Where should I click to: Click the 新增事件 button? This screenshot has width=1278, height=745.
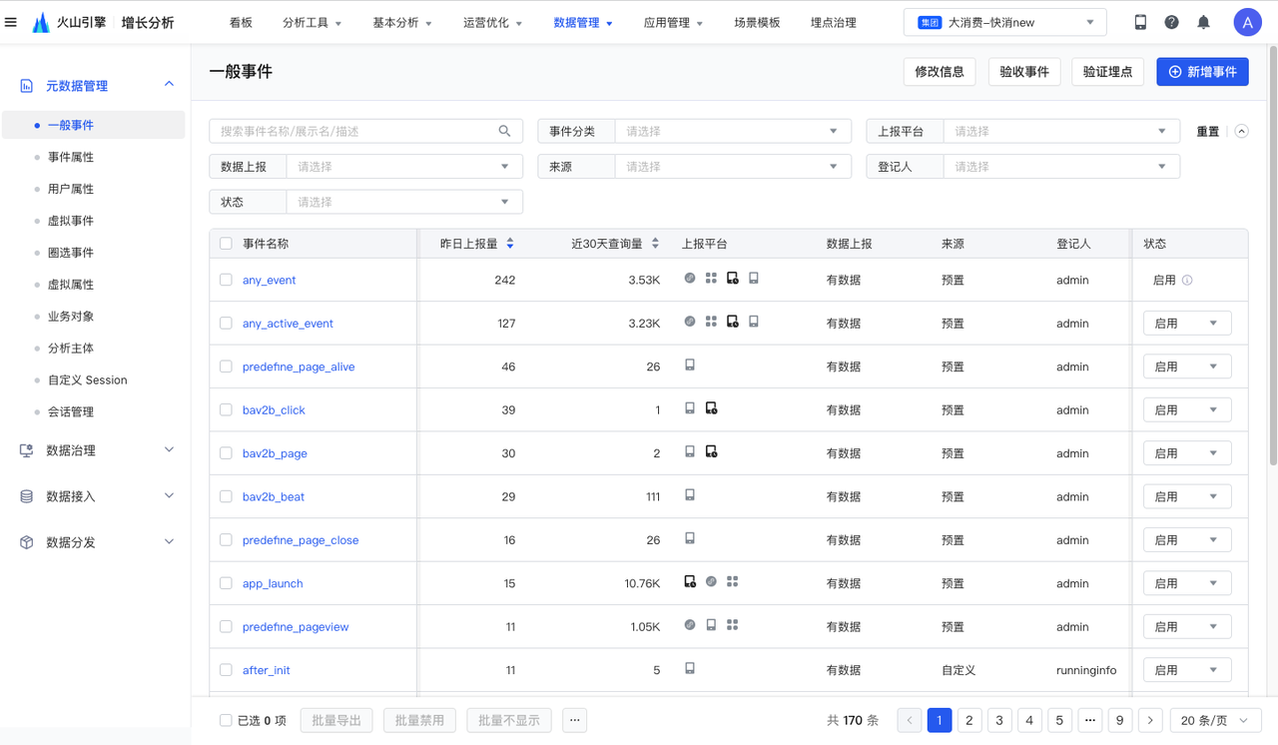pyautogui.click(x=1202, y=72)
